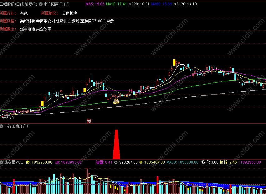Image resolution: width=266 pixels, height=194 pixels.
Task: Click the red 增 marker below the chart
Action: [x=89, y=121]
